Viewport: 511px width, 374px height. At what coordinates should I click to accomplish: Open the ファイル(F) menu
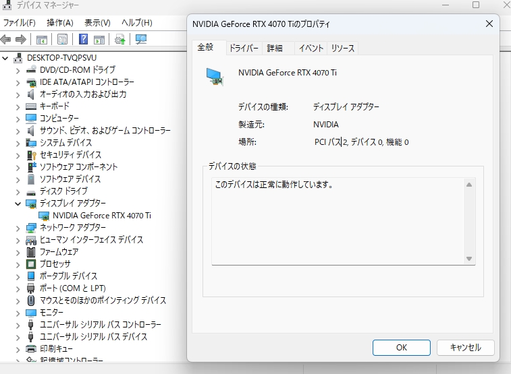coord(19,23)
